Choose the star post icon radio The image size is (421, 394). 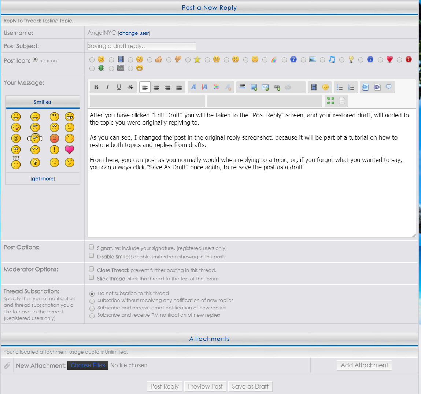tap(188, 60)
